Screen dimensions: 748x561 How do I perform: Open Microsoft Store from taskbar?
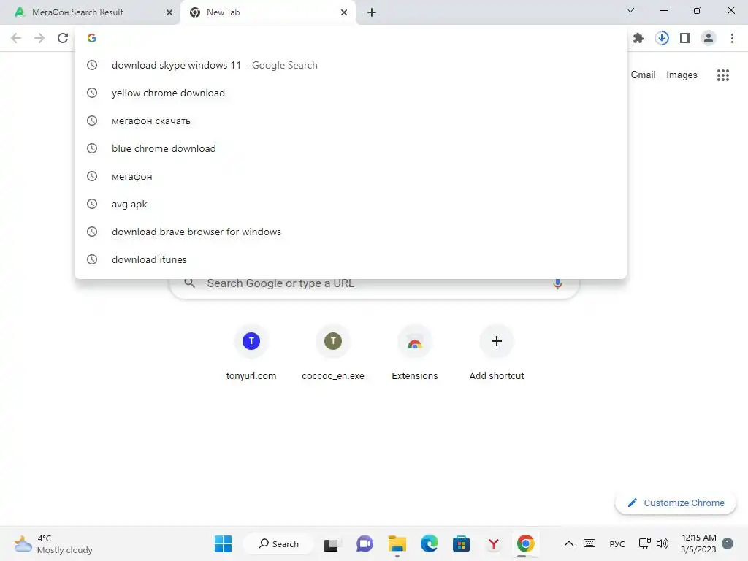tap(462, 543)
